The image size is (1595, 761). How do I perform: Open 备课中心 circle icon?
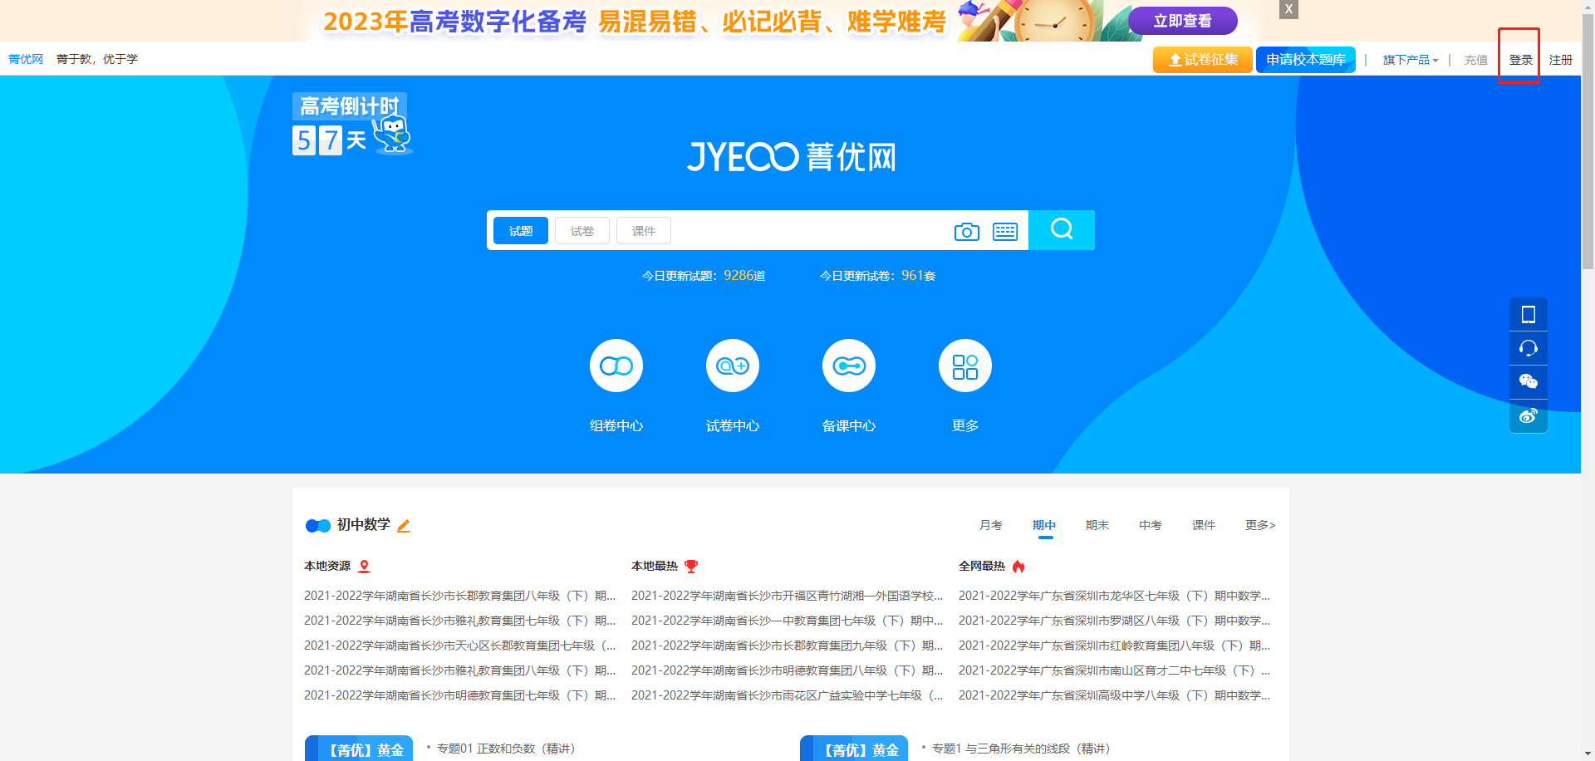[848, 366]
